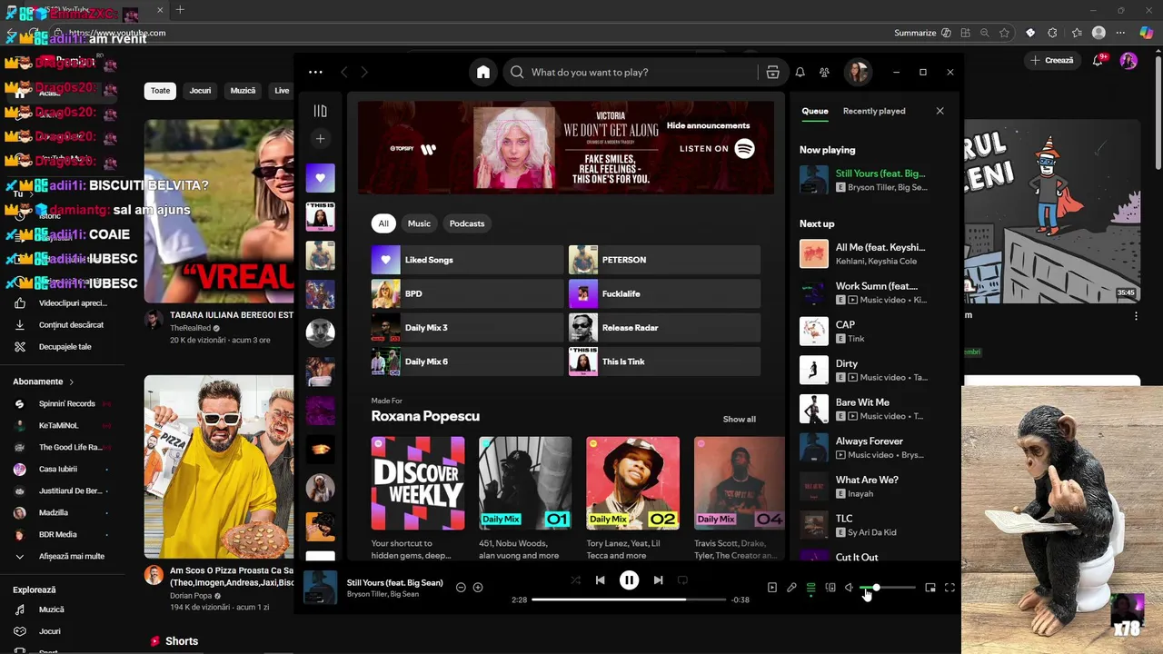Select the Queue tab
This screenshot has width=1163, height=654.
point(814,111)
